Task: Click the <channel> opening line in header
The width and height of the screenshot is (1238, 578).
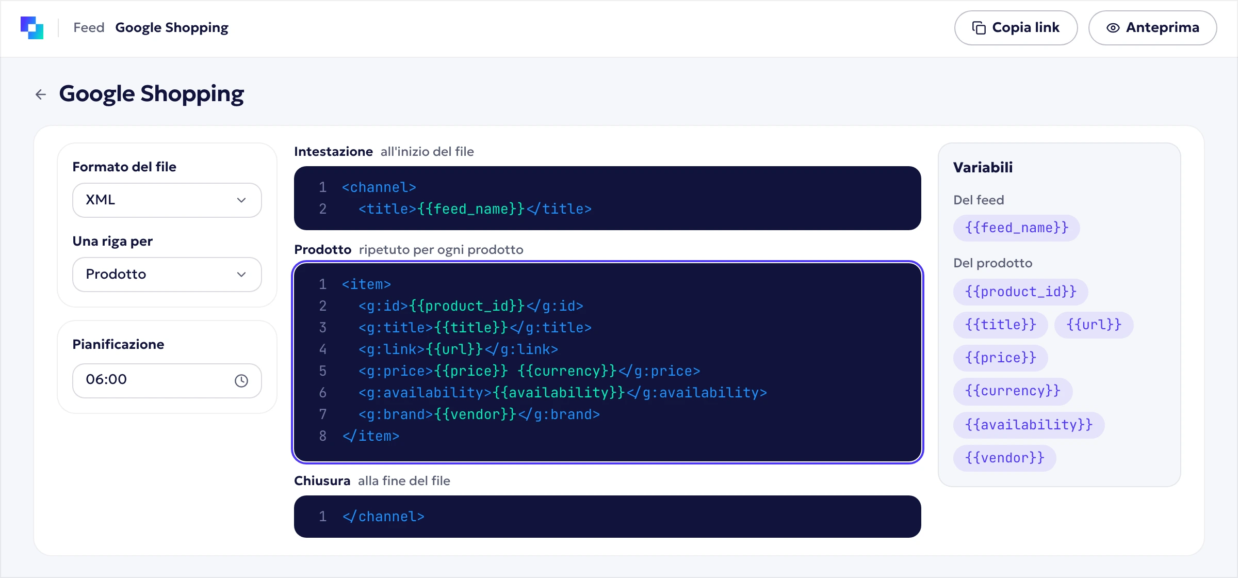Action: click(379, 187)
